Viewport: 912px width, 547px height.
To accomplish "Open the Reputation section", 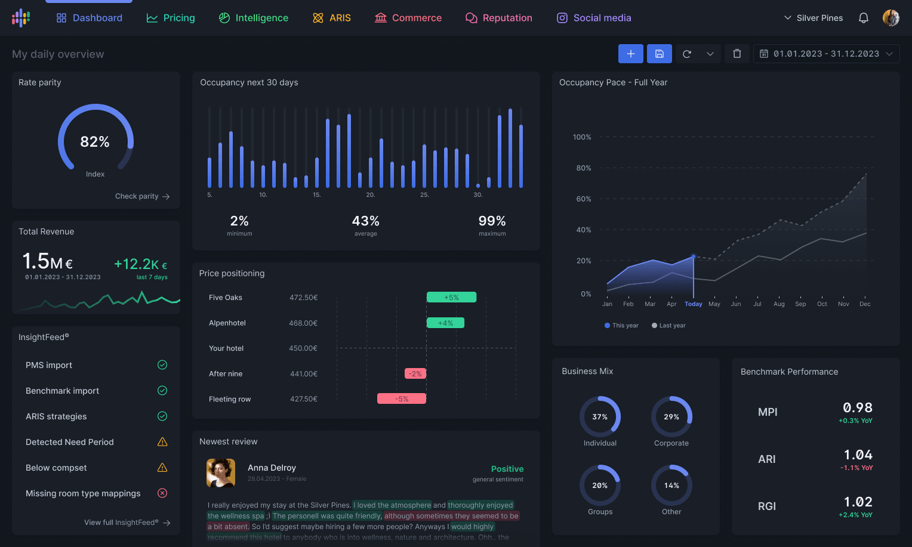I will [x=499, y=17].
